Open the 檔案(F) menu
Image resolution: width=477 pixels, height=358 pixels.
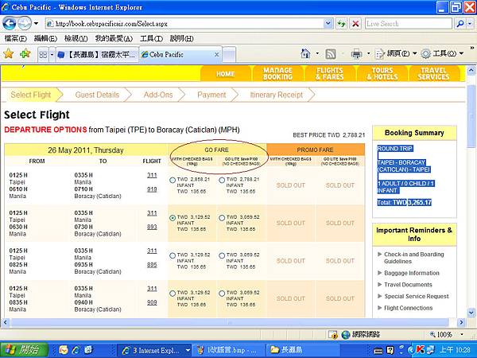(16, 38)
